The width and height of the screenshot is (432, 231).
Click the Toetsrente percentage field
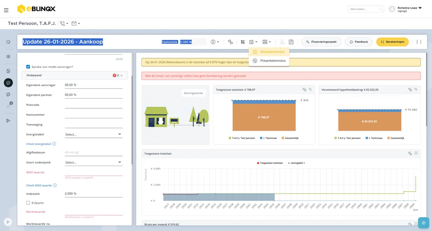click(193, 42)
